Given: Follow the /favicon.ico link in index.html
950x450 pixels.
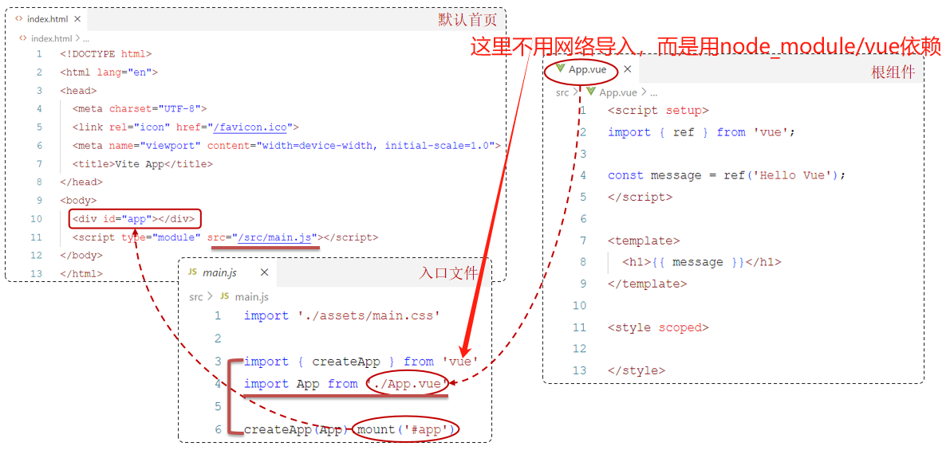Looking at the screenshot, I should click(250, 127).
